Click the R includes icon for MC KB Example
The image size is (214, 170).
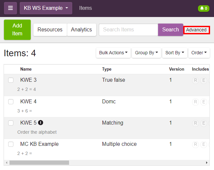point(195,144)
